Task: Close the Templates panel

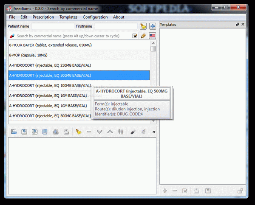Action: [x=243, y=25]
